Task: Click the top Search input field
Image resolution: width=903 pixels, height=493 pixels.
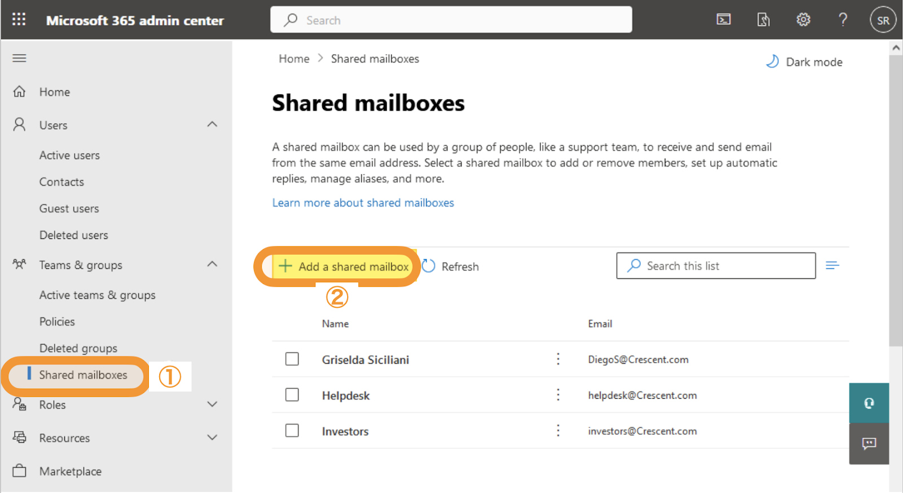Action: pos(451,20)
